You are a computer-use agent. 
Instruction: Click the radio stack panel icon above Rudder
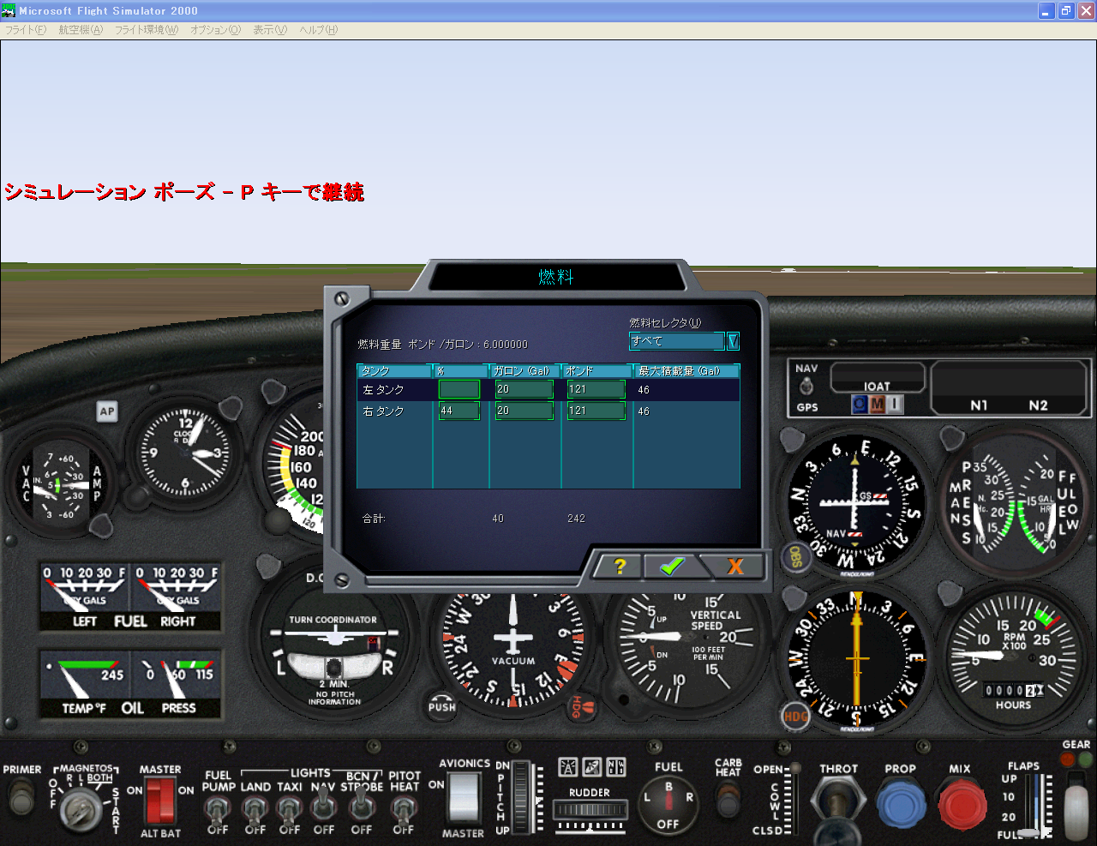tap(615, 767)
